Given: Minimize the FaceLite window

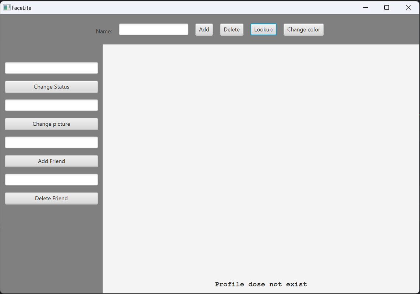Looking at the screenshot, I should (x=365, y=7).
